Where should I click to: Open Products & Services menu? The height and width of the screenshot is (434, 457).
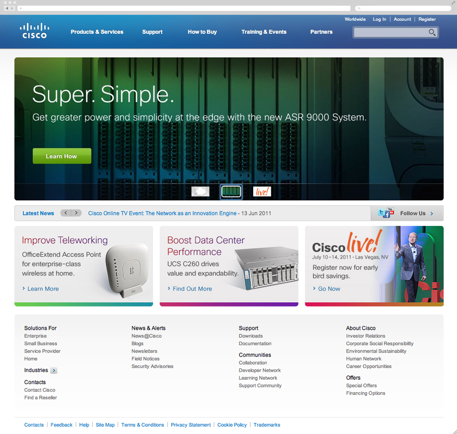point(97,32)
